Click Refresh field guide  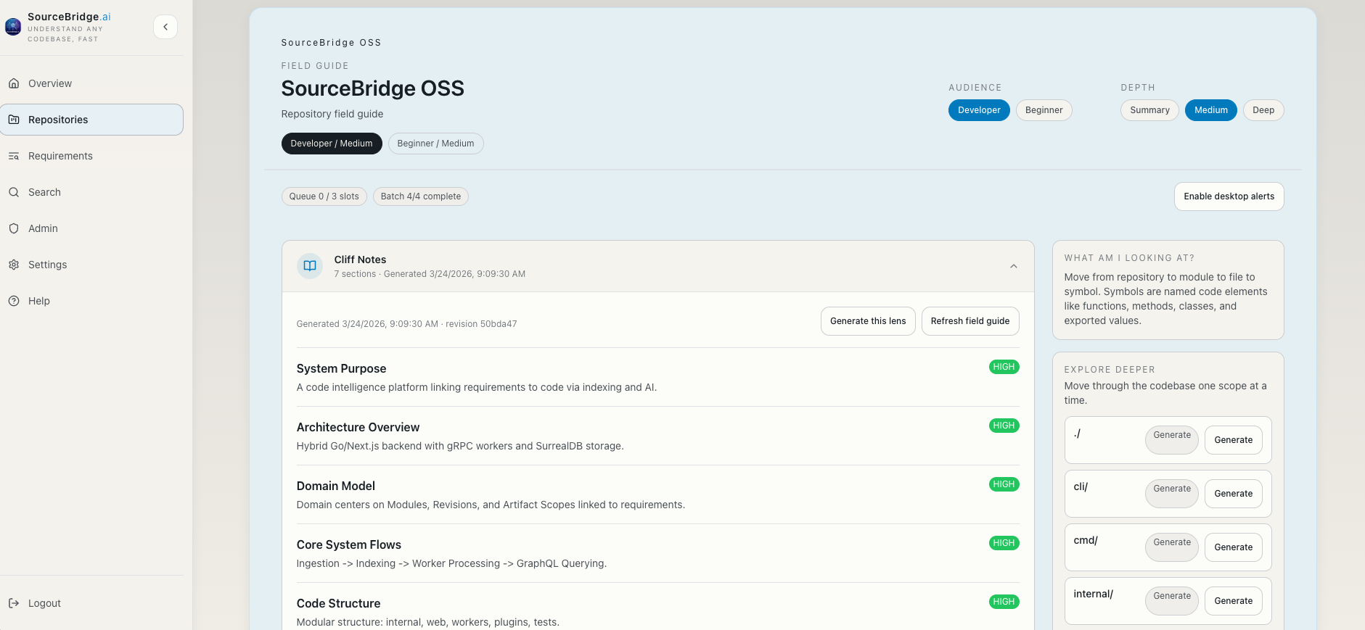970,321
